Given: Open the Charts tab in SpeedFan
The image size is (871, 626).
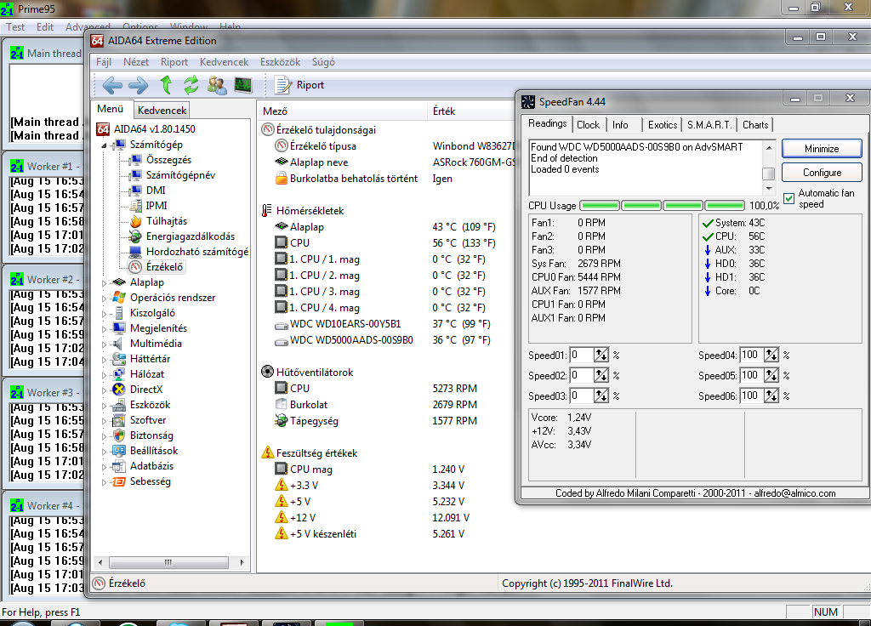Looking at the screenshot, I should coord(755,125).
